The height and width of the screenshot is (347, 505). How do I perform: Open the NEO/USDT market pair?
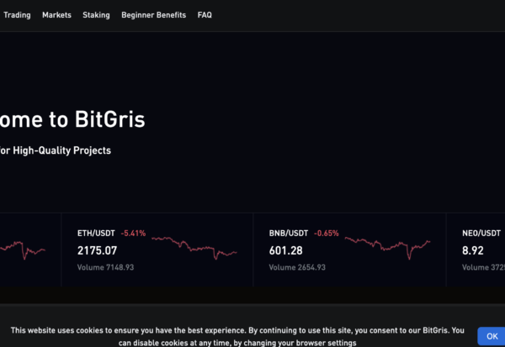pyautogui.click(x=481, y=234)
